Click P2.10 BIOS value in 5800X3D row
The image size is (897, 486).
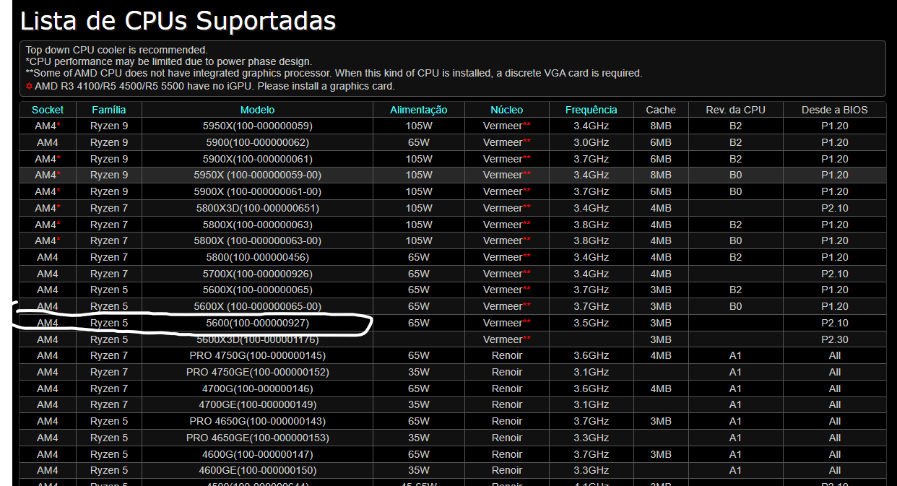click(x=835, y=208)
